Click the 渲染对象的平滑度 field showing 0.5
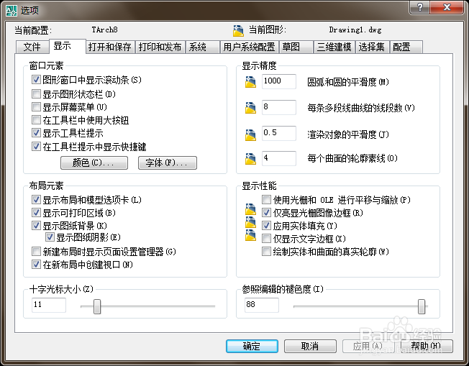 click(x=279, y=133)
